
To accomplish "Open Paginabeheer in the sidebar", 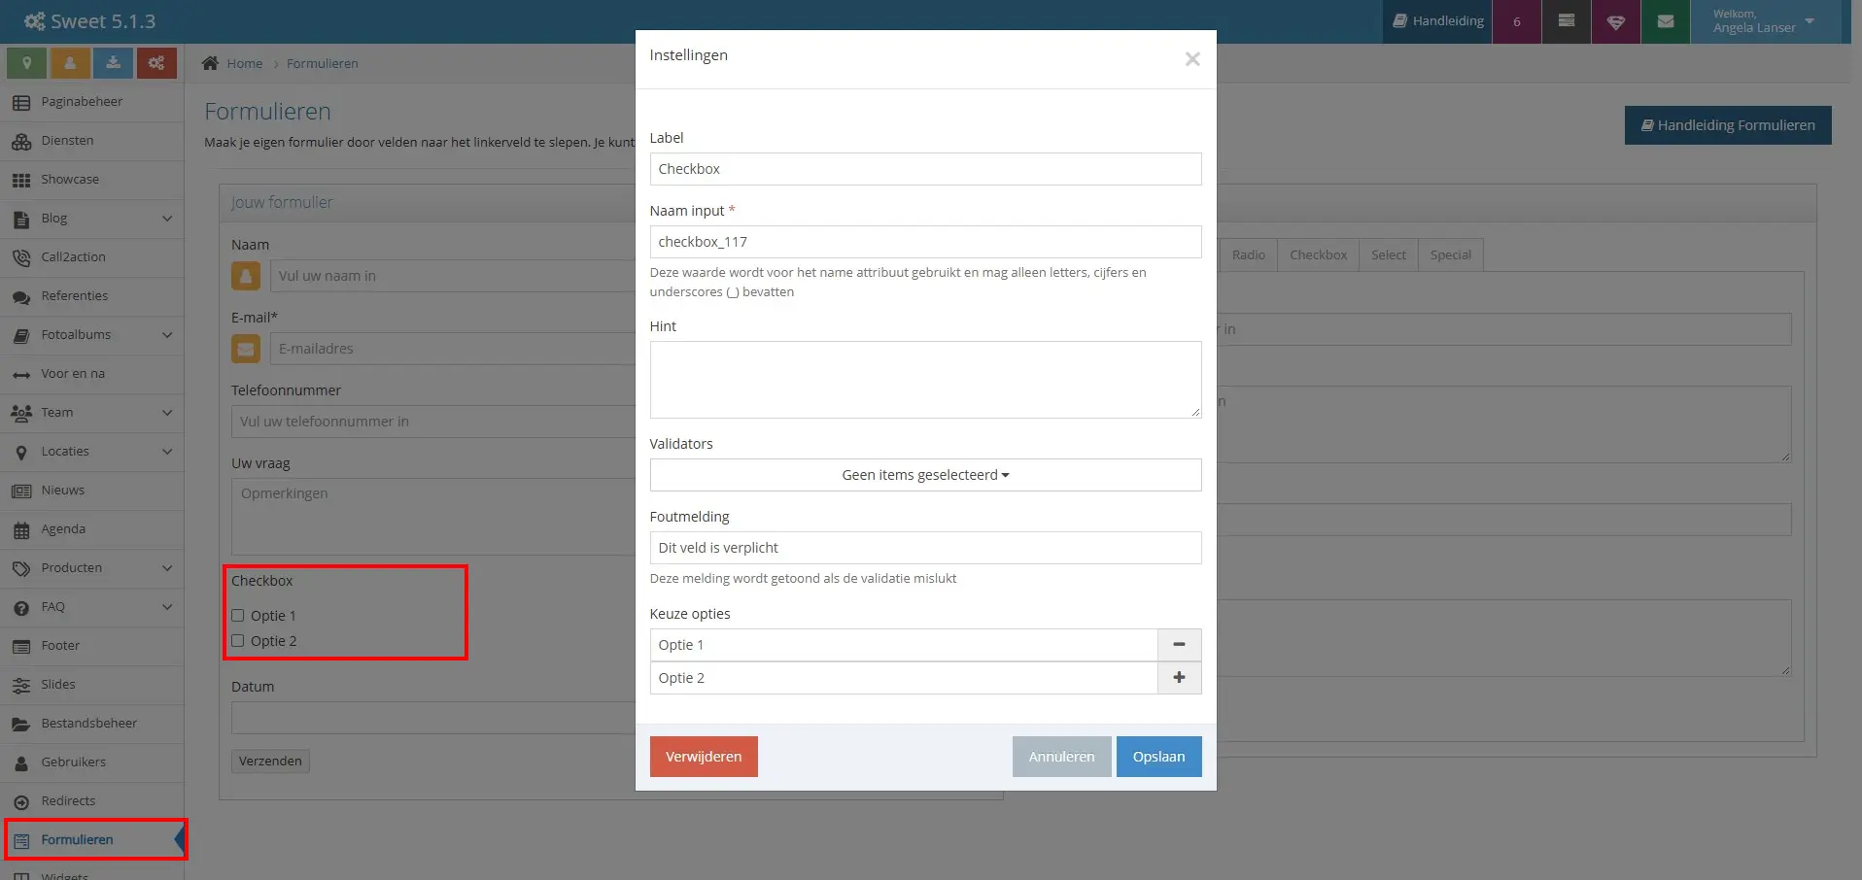I will click(92, 102).
